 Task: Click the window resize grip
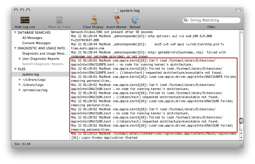point(241,146)
